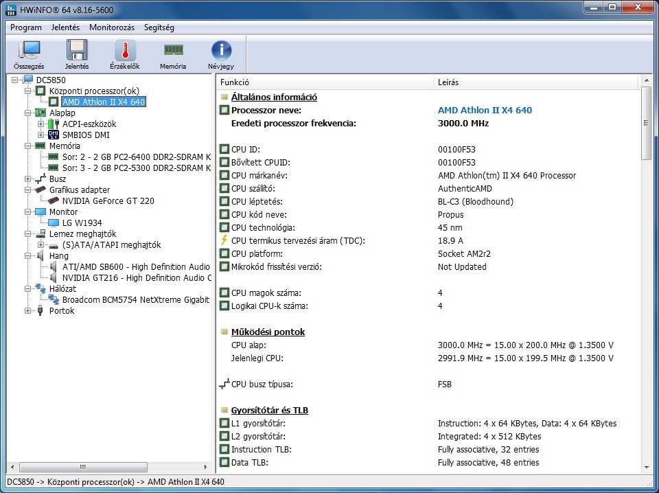The height and width of the screenshot is (493, 659).
Task: Click the Leírás column header
Action: pyautogui.click(x=536, y=82)
